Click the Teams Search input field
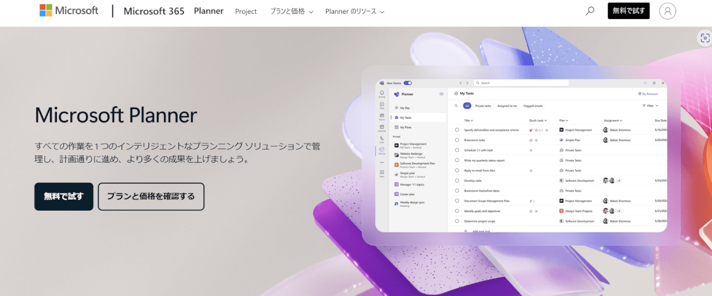 click(x=521, y=83)
